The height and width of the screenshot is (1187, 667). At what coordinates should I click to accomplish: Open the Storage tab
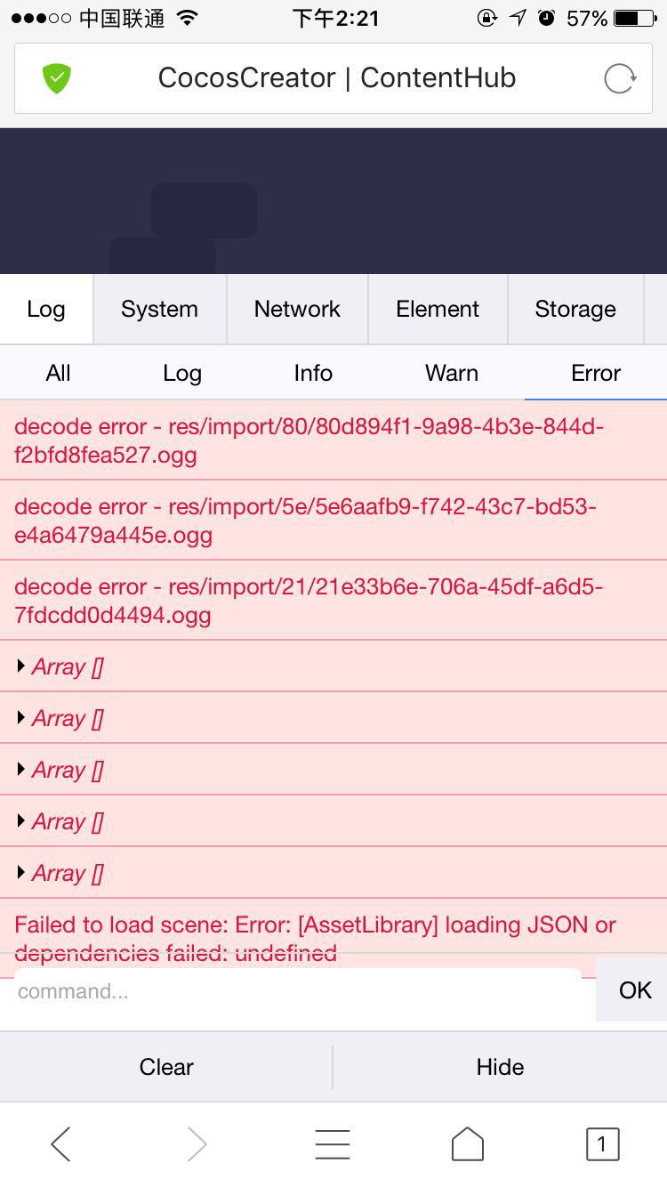(x=575, y=309)
